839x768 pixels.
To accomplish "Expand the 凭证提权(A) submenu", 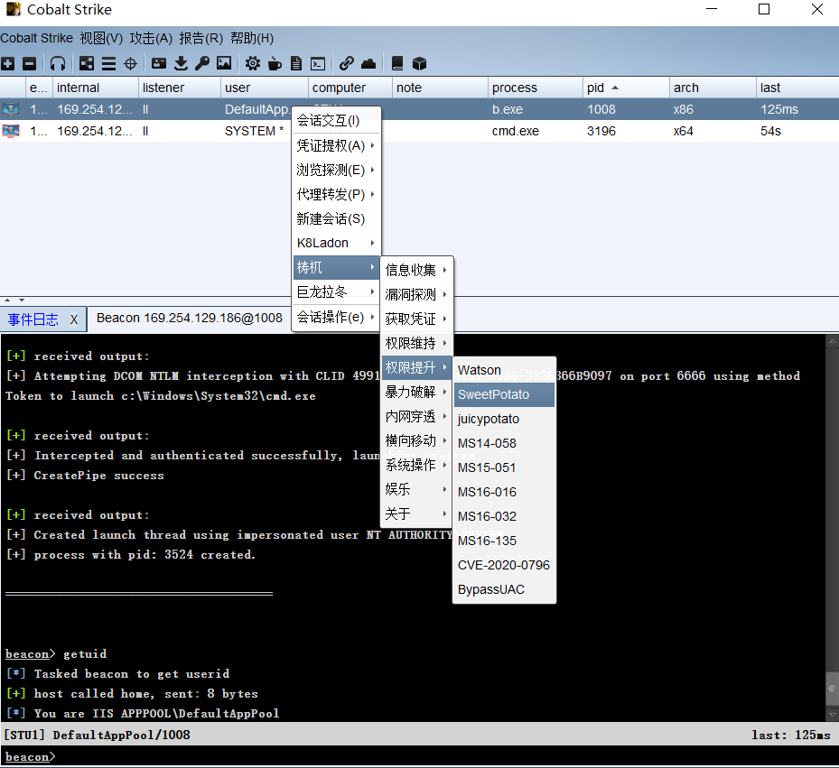I will tap(336, 145).
